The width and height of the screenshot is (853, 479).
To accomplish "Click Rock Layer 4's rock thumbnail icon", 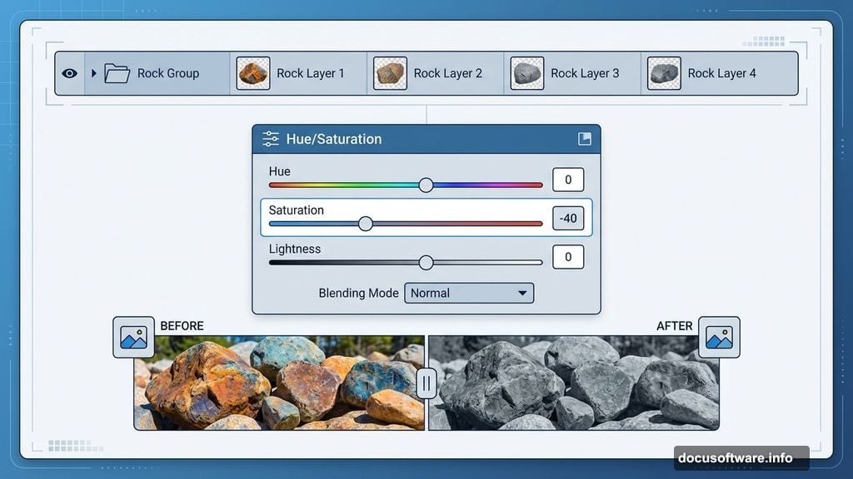I will (664, 73).
